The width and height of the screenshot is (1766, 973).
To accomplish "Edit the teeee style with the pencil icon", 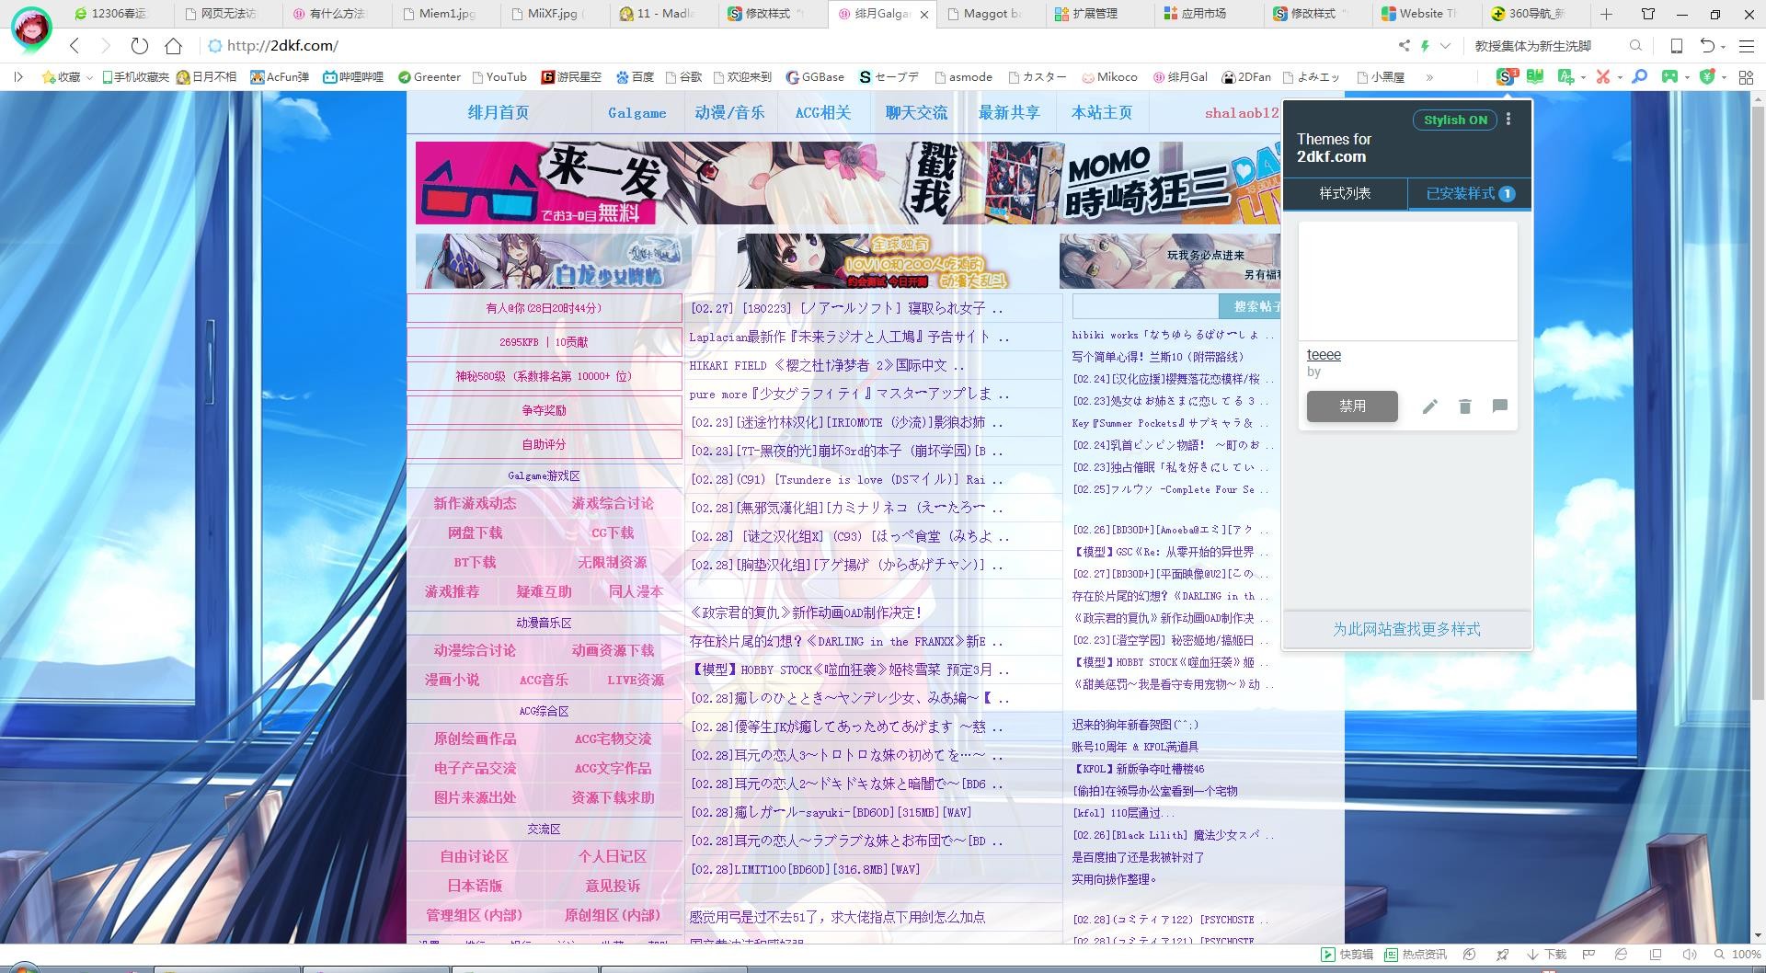I will (x=1429, y=406).
